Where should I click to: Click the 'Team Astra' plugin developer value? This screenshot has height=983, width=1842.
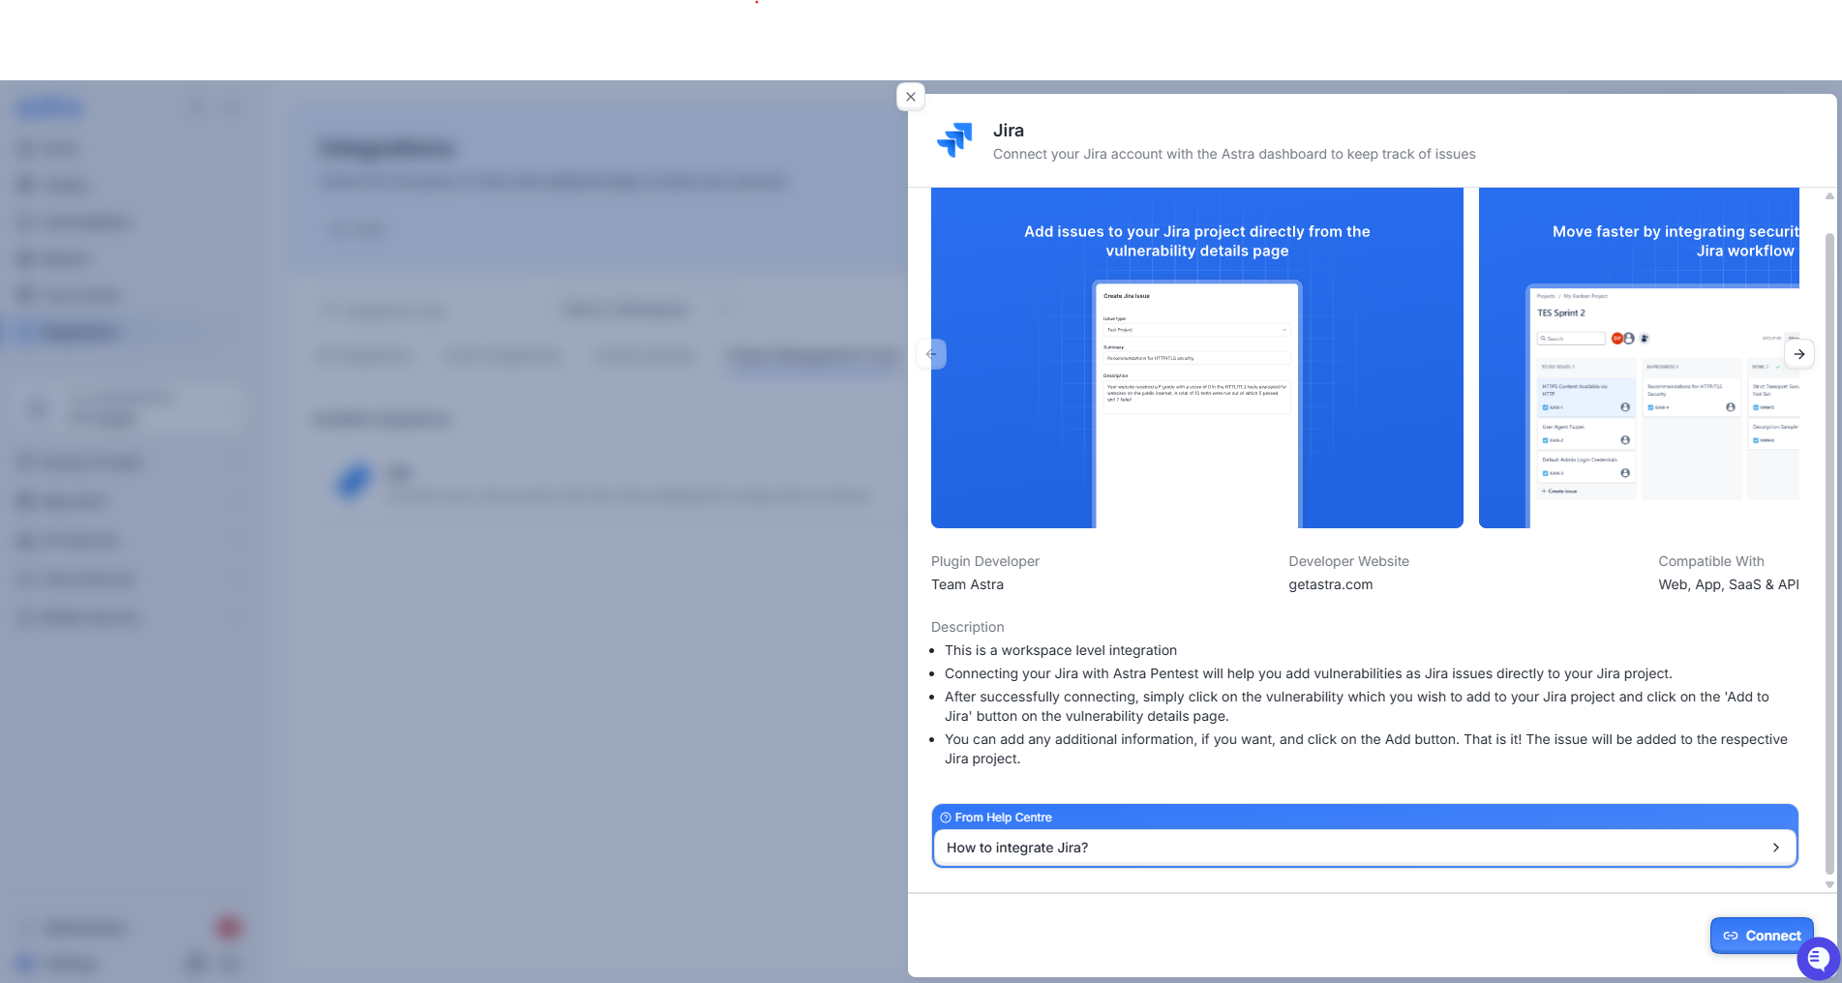coord(967,584)
